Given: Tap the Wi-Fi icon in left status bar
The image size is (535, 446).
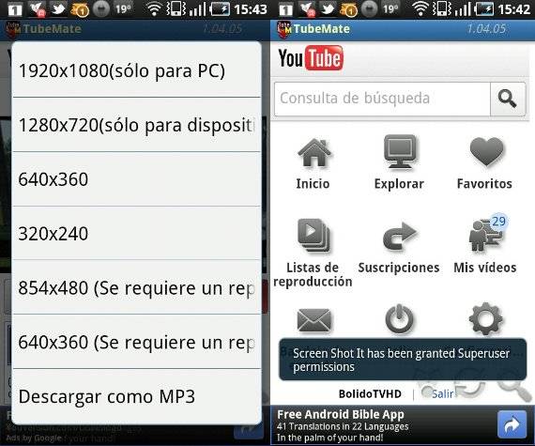Looking at the screenshot, I should click(154, 9).
